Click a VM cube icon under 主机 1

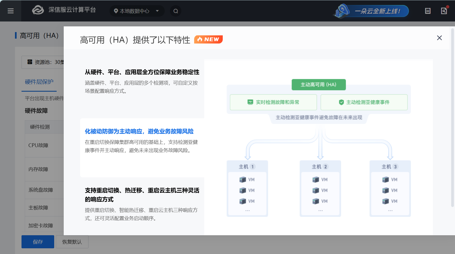[243, 179]
